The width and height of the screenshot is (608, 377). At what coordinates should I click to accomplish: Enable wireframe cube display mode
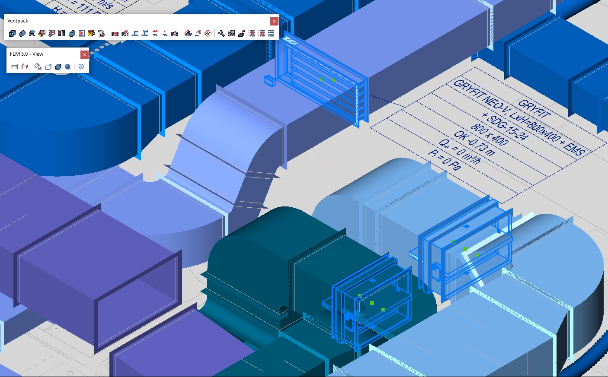[48, 67]
